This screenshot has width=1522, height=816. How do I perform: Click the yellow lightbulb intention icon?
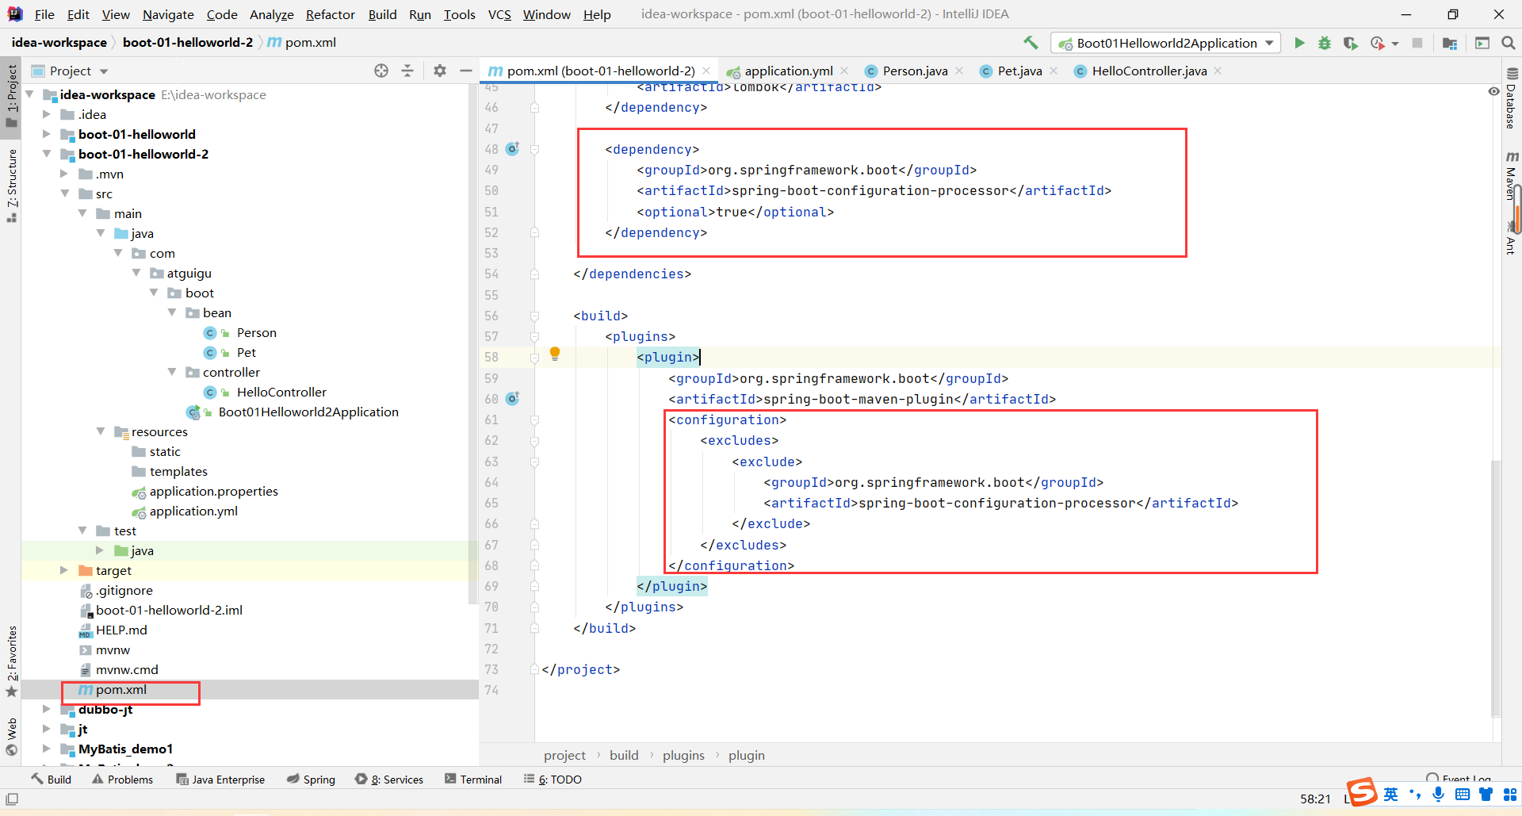pyautogui.click(x=555, y=354)
